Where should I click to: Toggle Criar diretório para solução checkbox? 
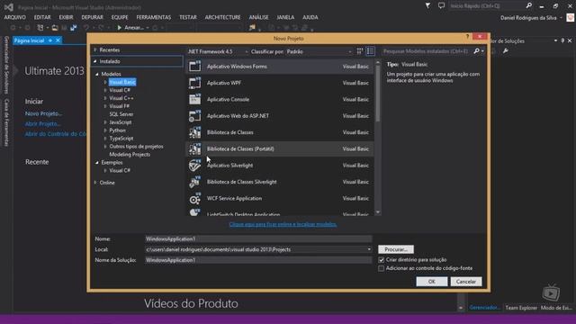(x=381, y=260)
